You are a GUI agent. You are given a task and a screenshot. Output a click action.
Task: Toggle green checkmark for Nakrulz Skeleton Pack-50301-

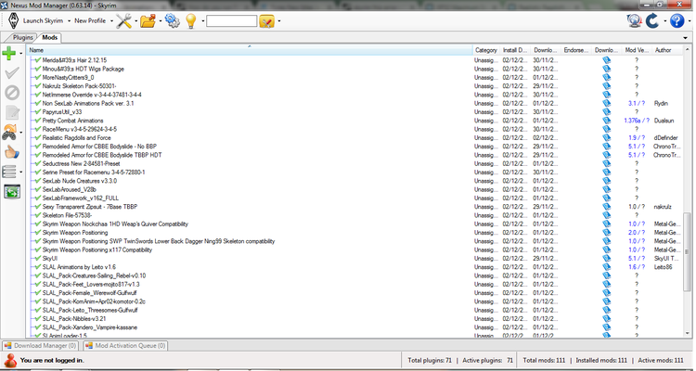(38, 86)
